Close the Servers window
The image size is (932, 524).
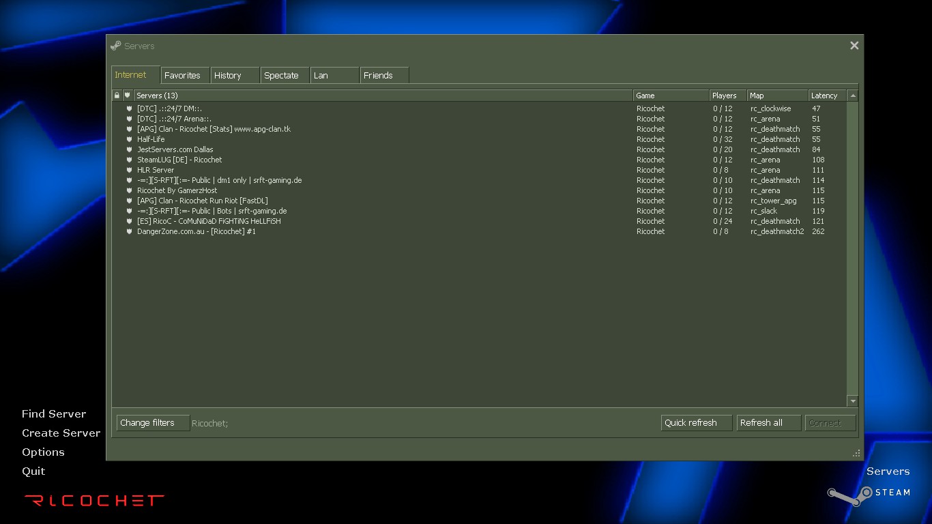click(x=854, y=46)
